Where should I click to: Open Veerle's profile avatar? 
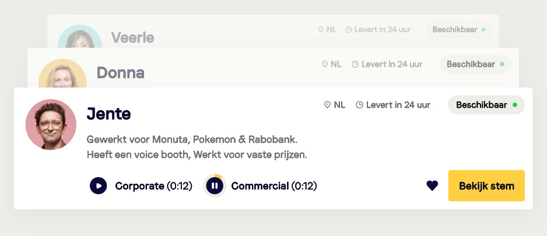click(79, 38)
